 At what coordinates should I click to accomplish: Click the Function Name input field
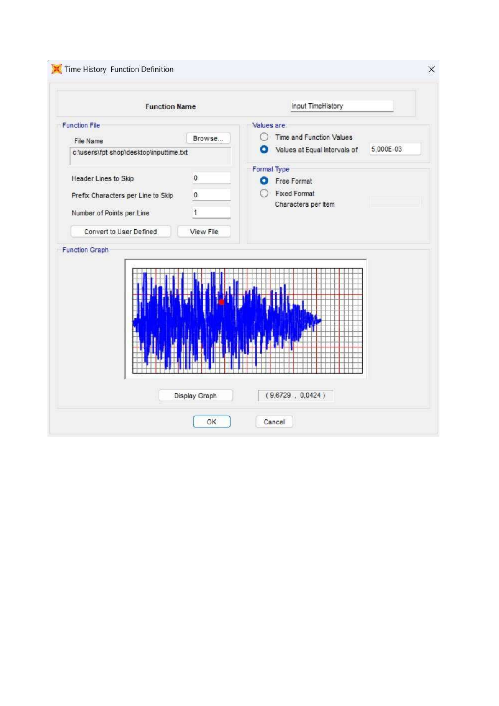(342, 106)
